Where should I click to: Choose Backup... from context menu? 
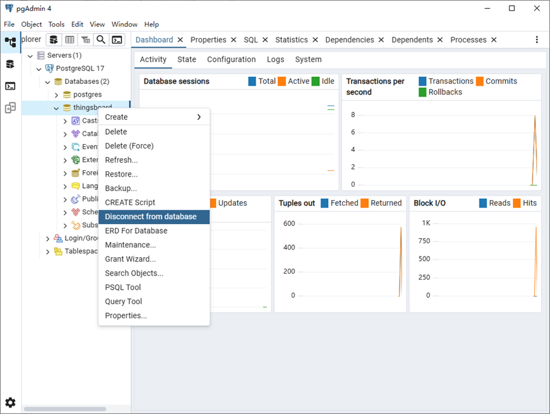point(154,188)
